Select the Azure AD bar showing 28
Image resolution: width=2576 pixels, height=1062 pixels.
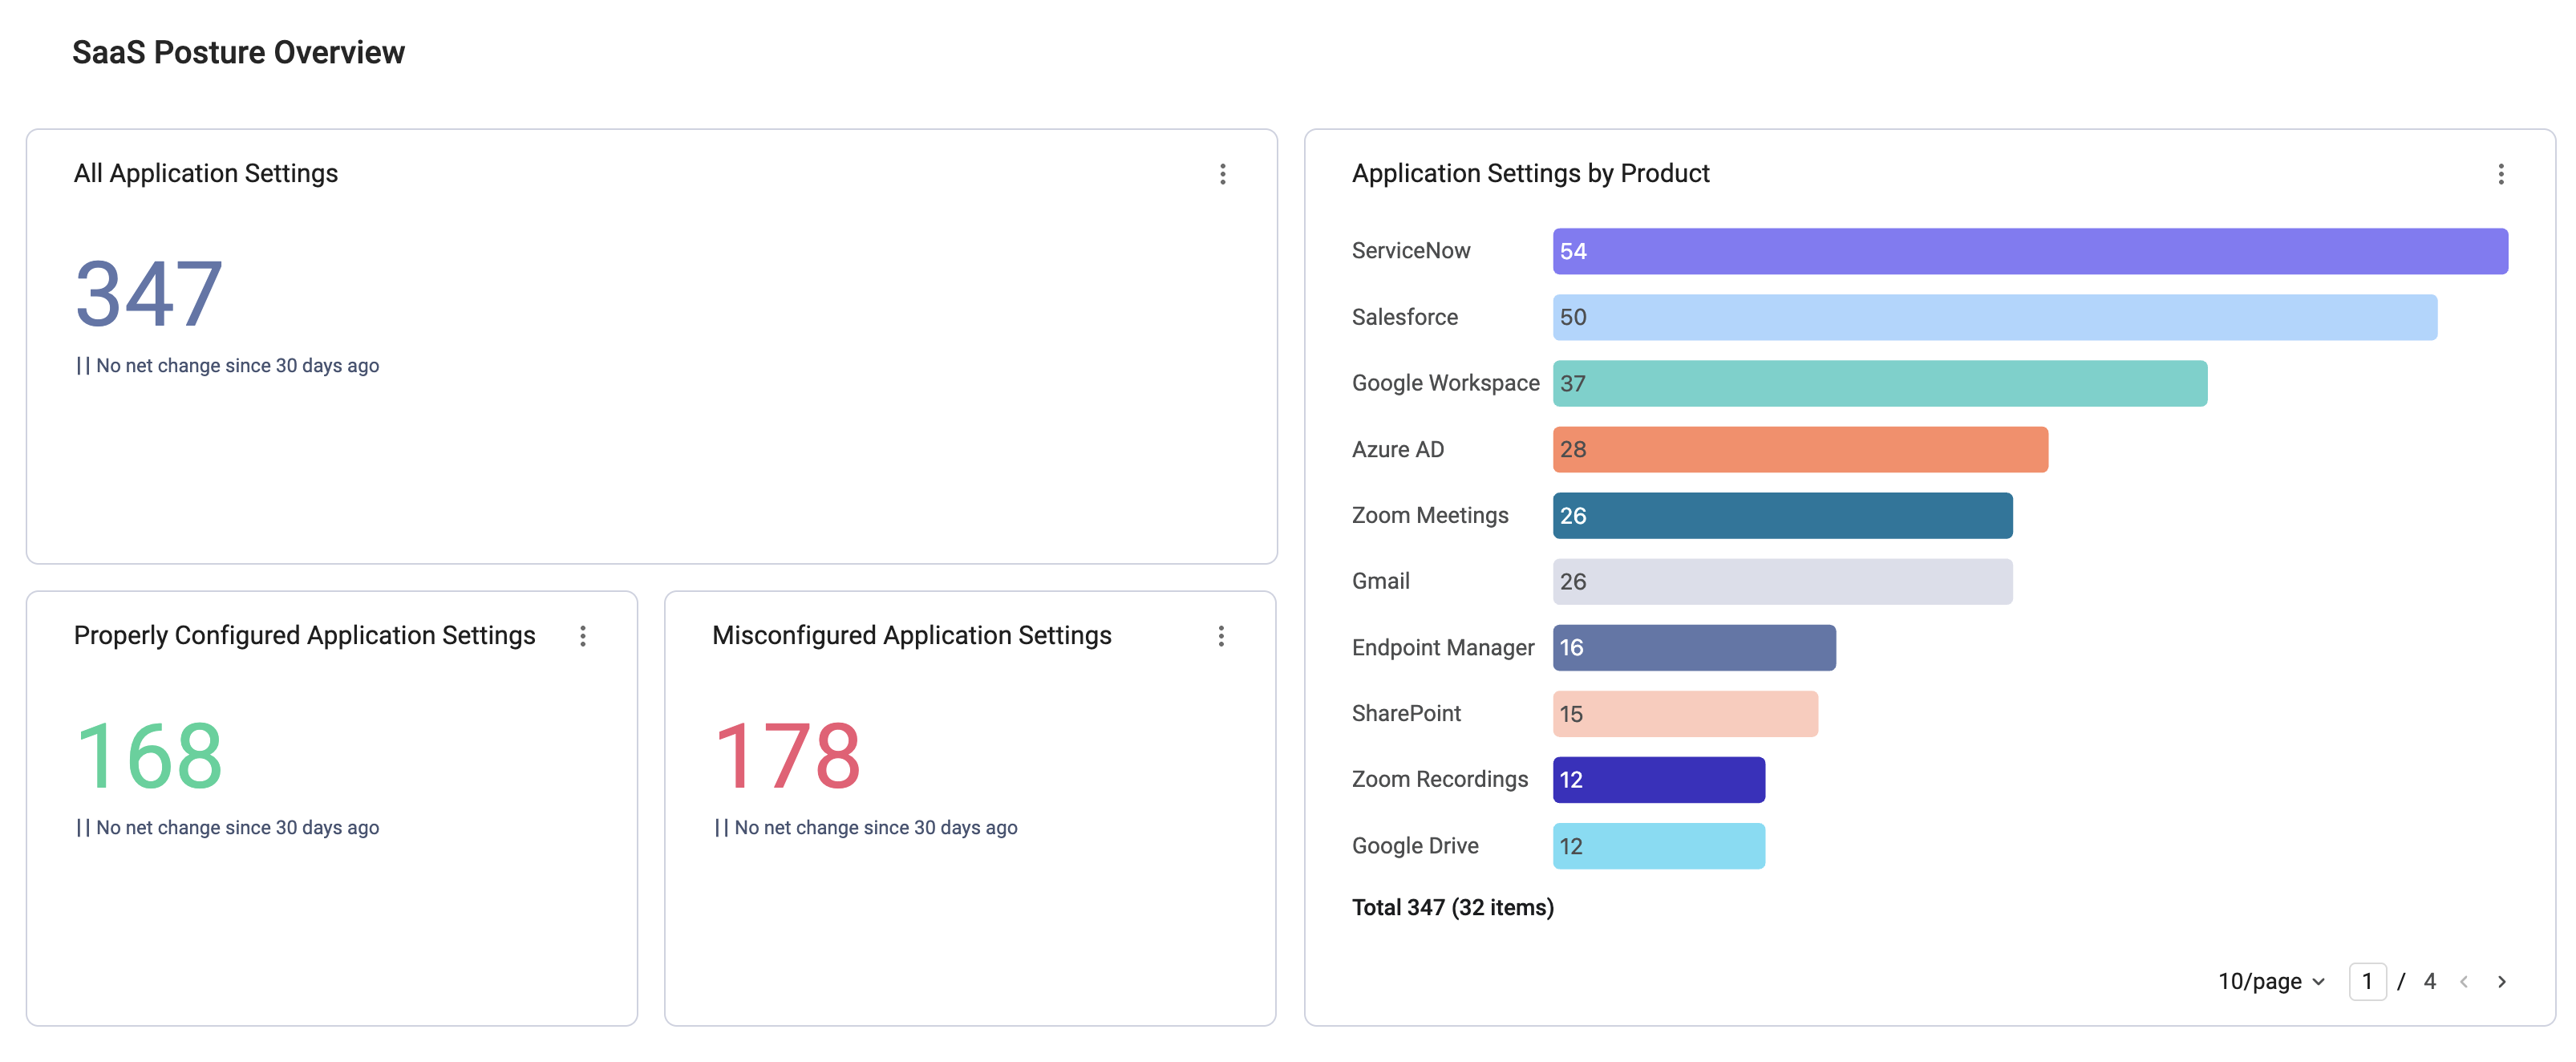click(1800, 449)
